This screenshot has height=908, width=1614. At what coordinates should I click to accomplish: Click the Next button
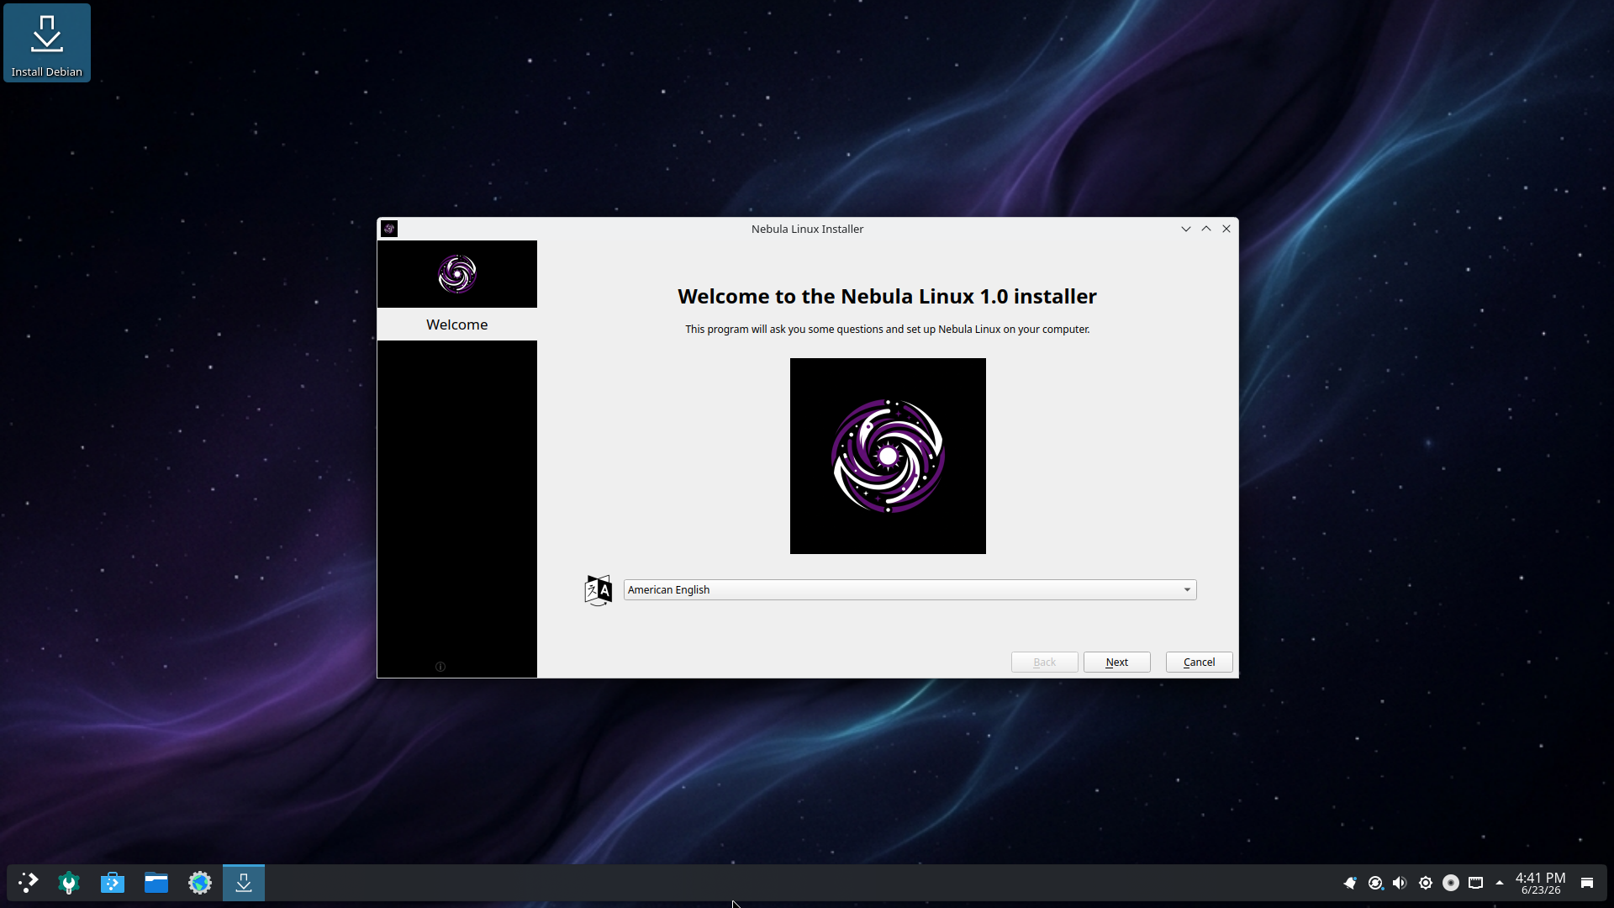1117,663
